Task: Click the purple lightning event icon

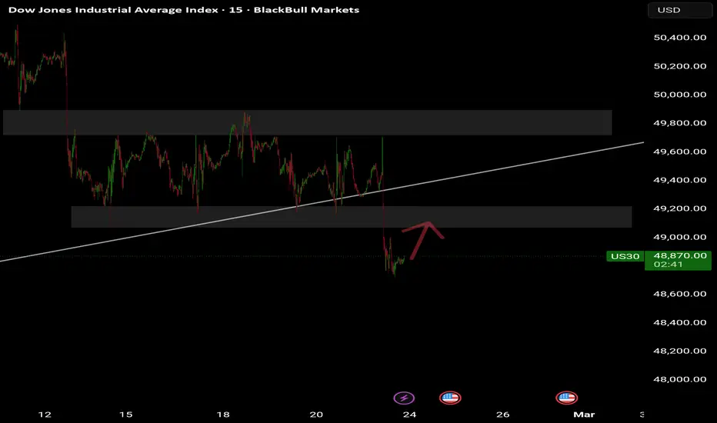Action: coord(404,398)
